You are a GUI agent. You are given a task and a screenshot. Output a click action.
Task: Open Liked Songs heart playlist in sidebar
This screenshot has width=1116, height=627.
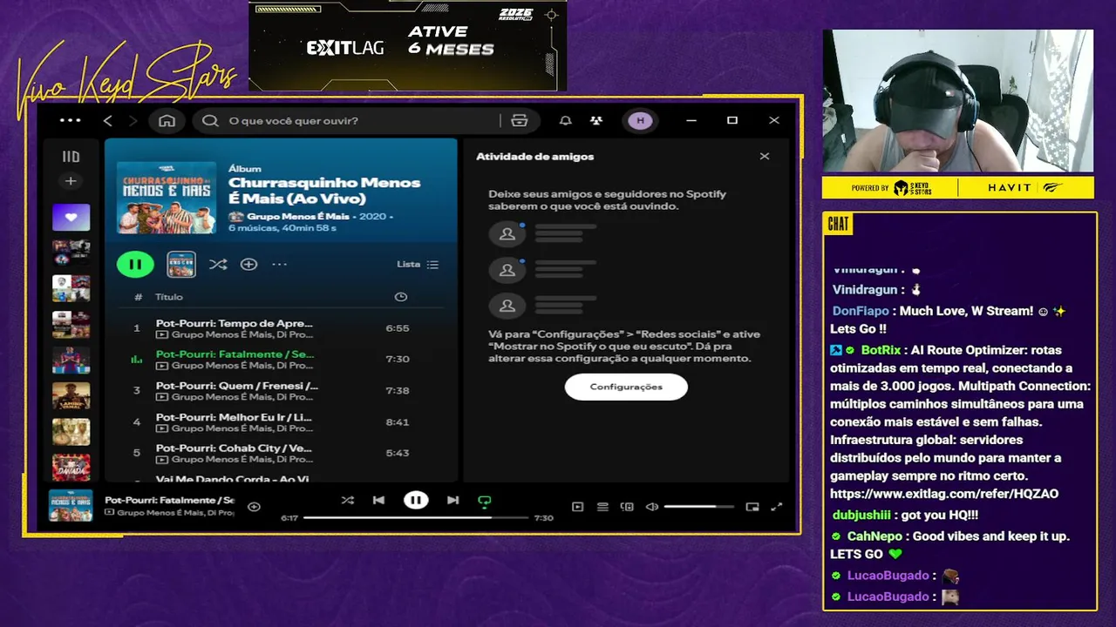click(71, 217)
